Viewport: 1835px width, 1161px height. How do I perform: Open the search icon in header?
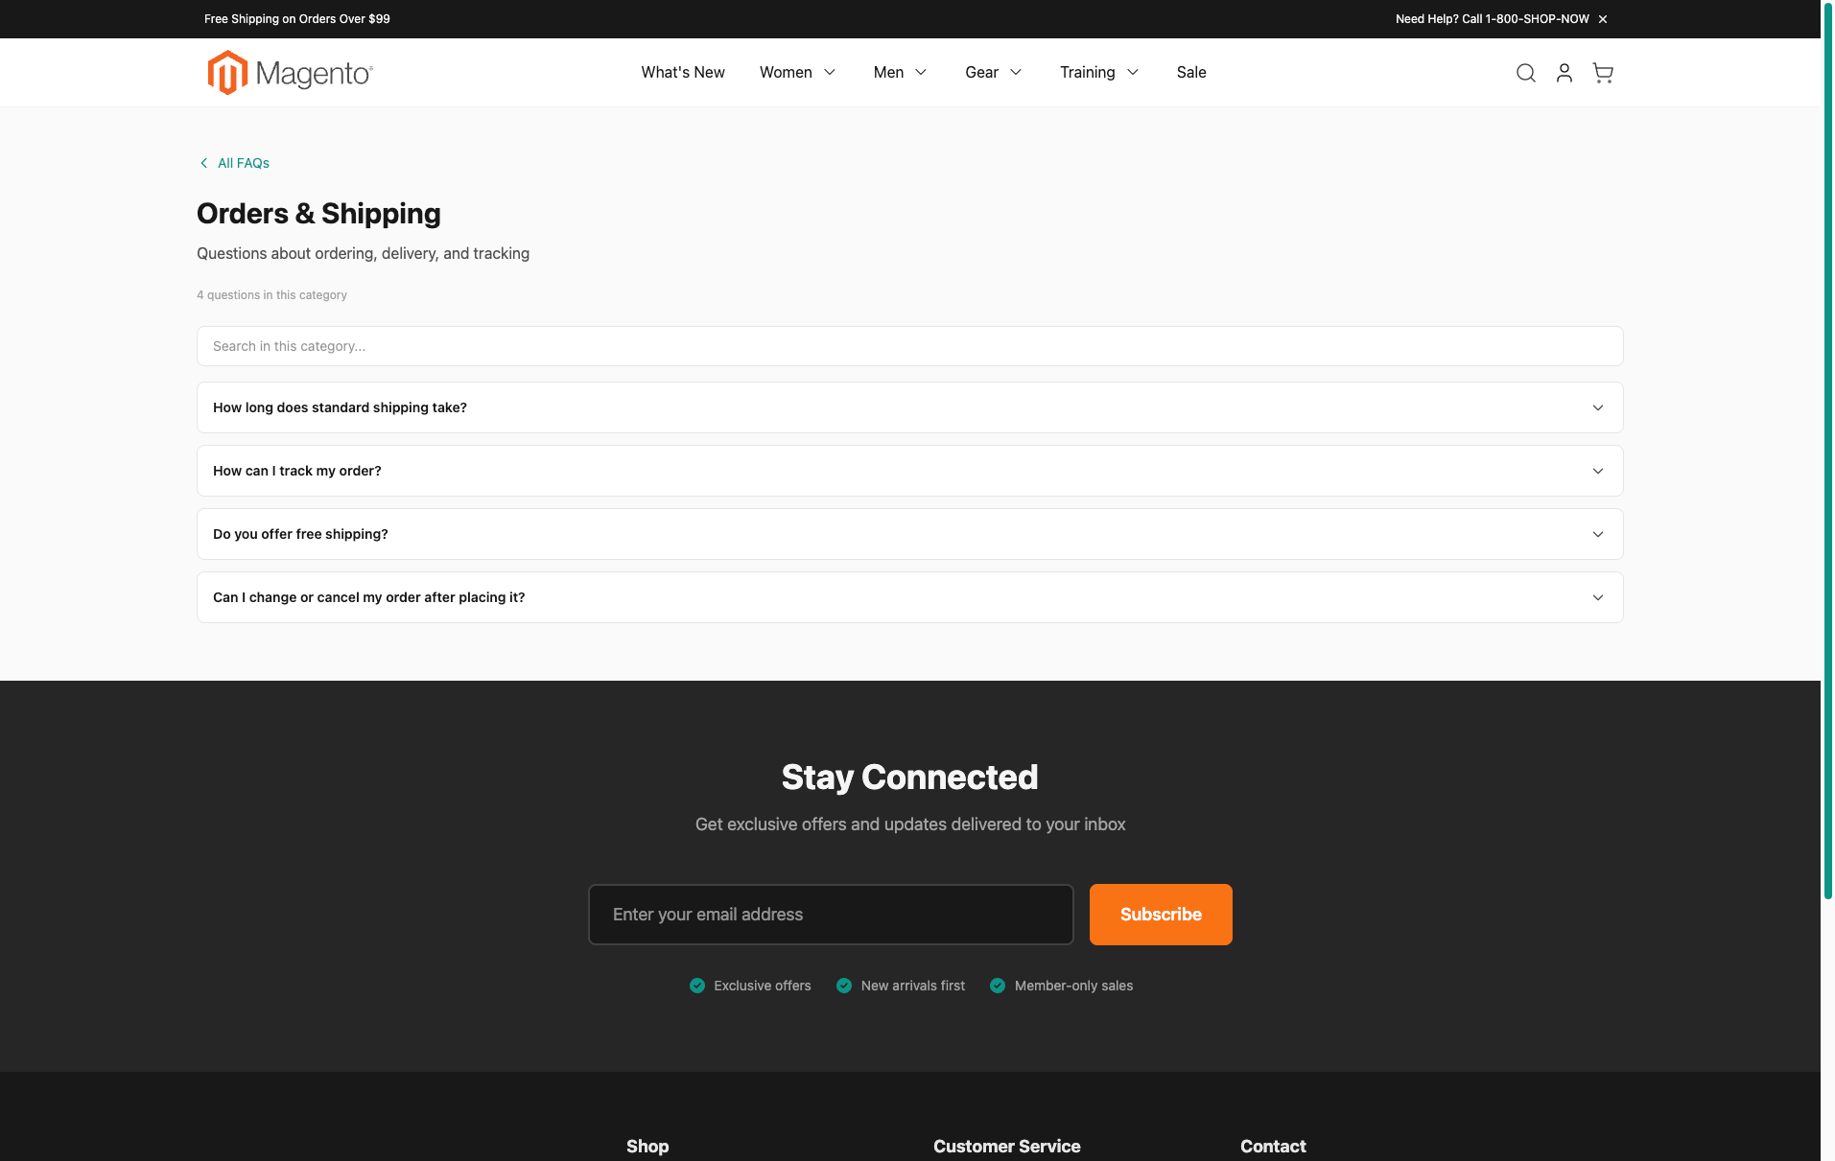pyautogui.click(x=1525, y=72)
